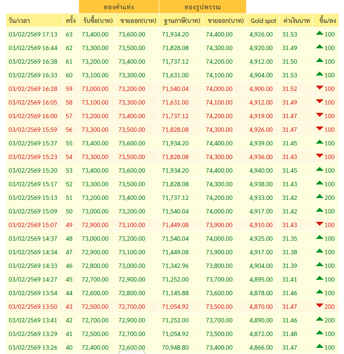Select timestamp 03/02/2569 16:28
This screenshot has height=354, width=344.
click(x=33, y=89)
